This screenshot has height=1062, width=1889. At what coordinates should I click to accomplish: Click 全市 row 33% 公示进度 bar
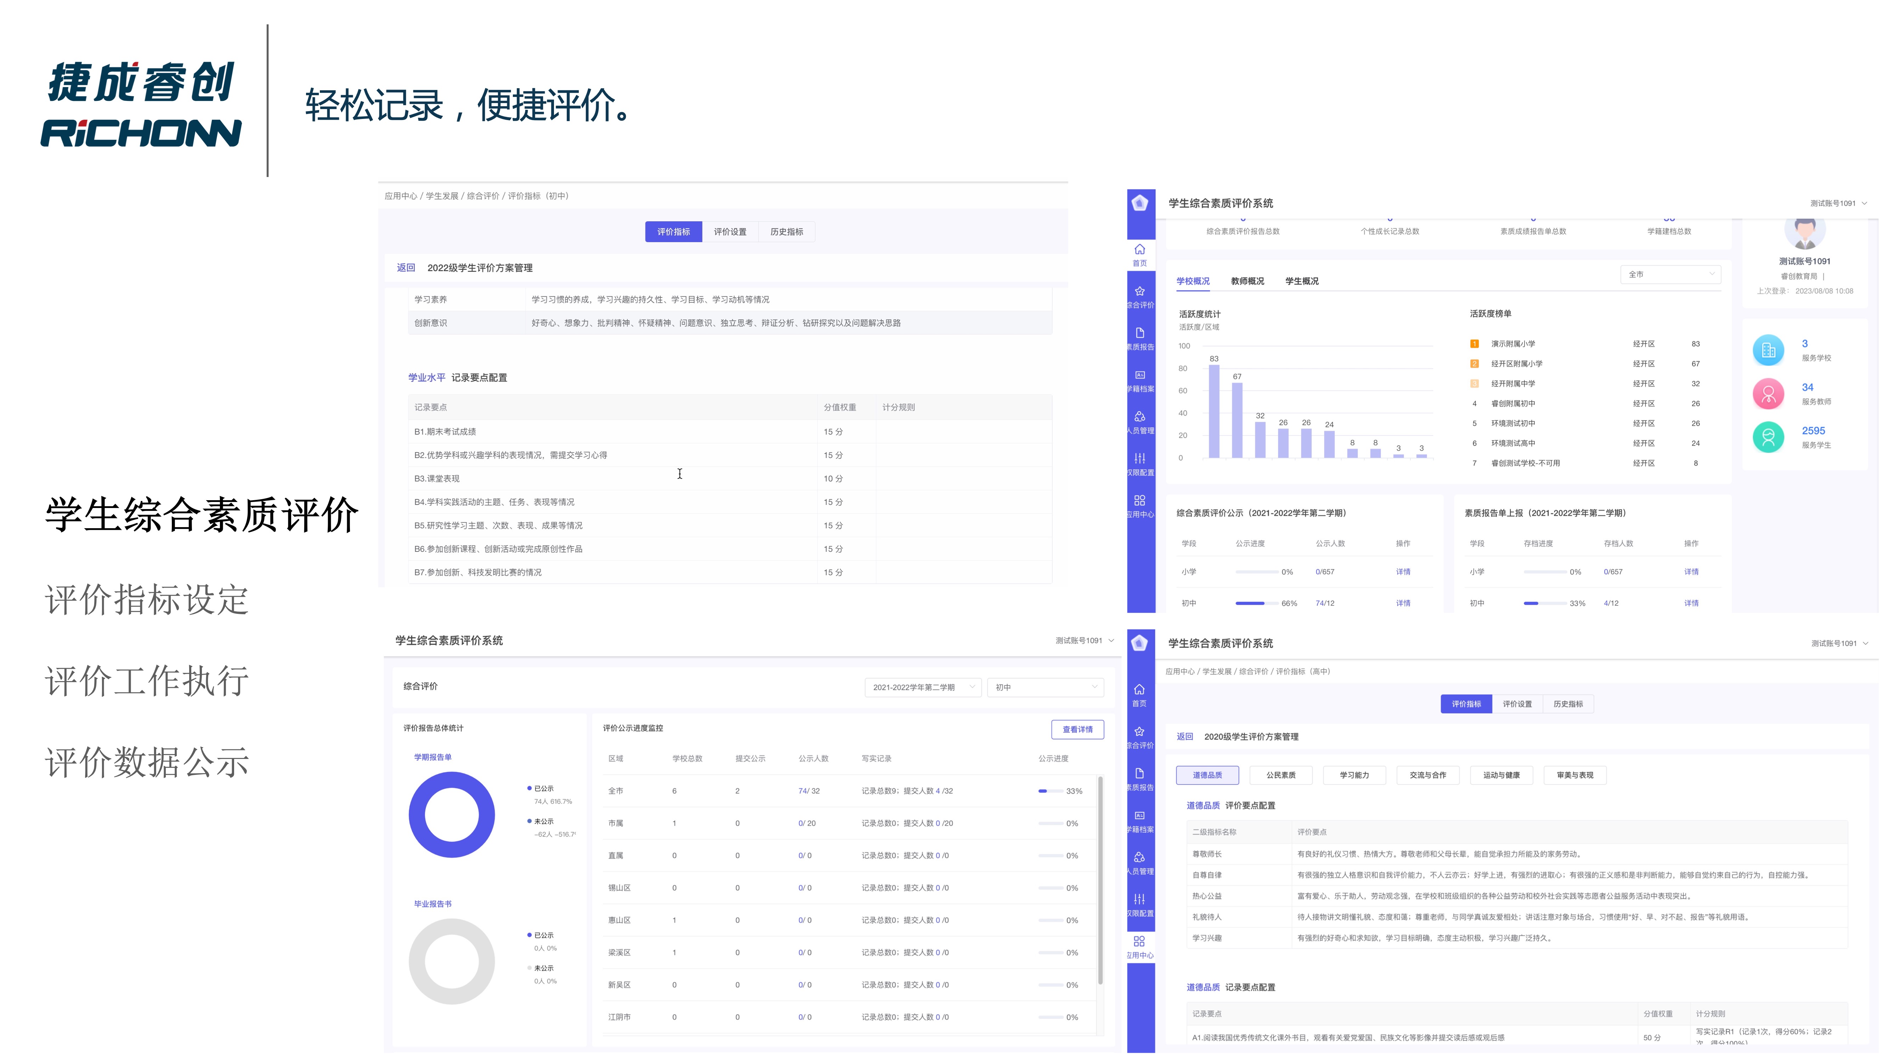click(x=1050, y=792)
